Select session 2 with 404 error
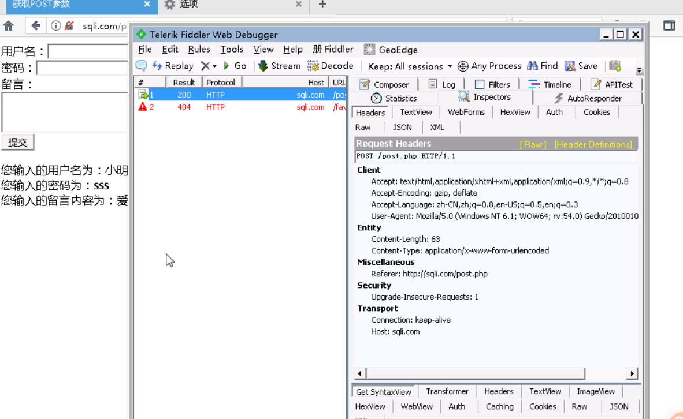Viewport: 683px width, 419px height. tap(240, 107)
